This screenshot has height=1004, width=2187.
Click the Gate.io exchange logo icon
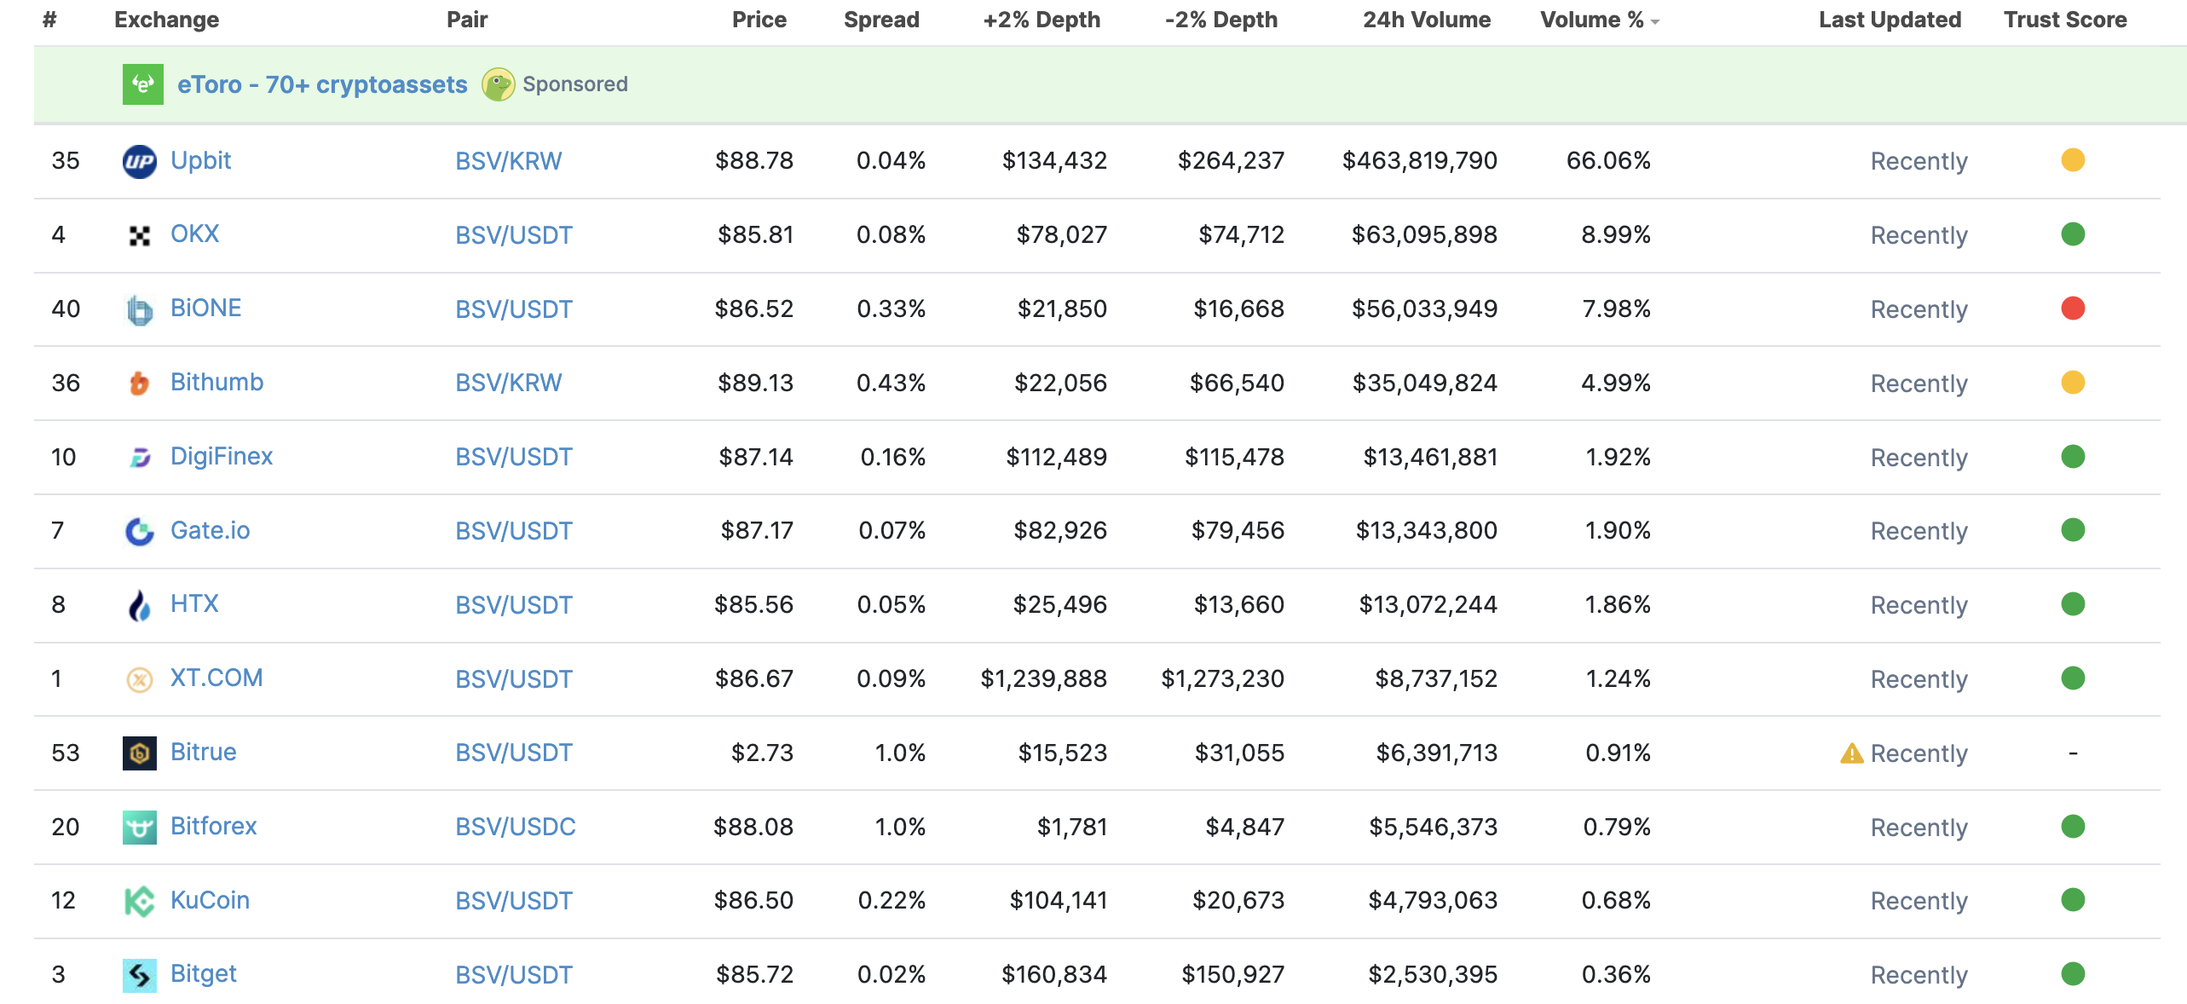point(139,531)
